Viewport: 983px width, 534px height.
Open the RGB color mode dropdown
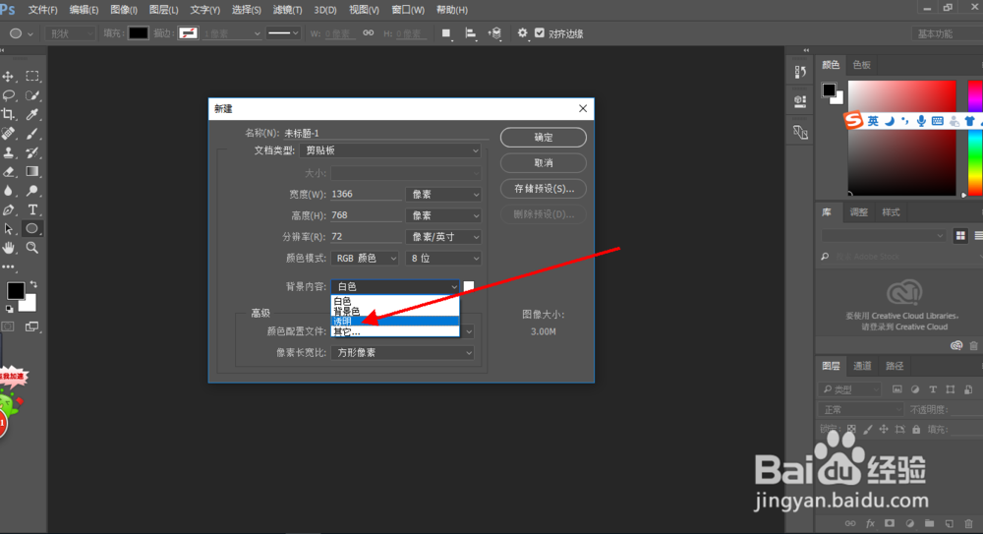pyautogui.click(x=365, y=259)
